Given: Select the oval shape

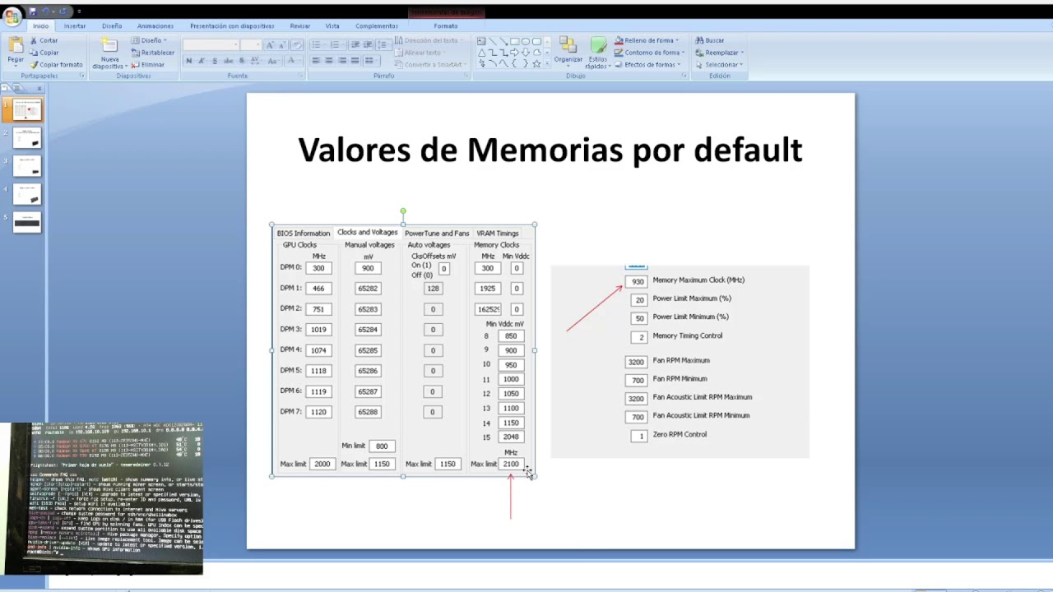Looking at the screenshot, I should (526, 41).
